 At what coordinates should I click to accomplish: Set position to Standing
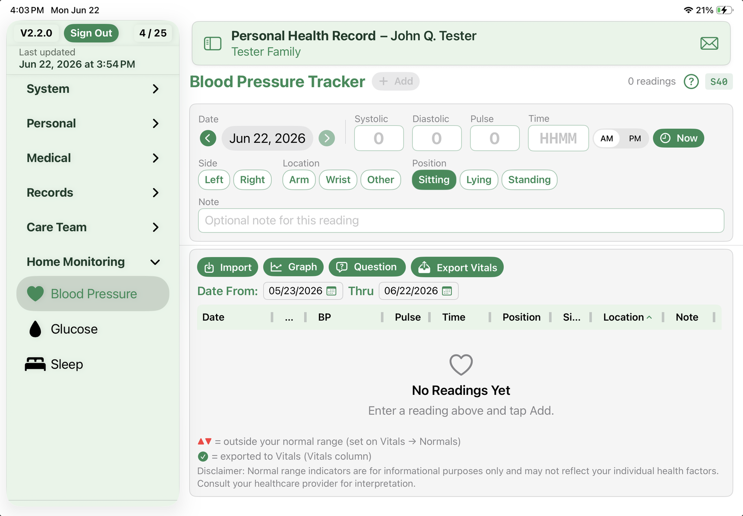click(x=529, y=180)
